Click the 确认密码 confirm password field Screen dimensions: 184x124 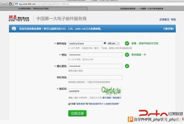point(95,66)
